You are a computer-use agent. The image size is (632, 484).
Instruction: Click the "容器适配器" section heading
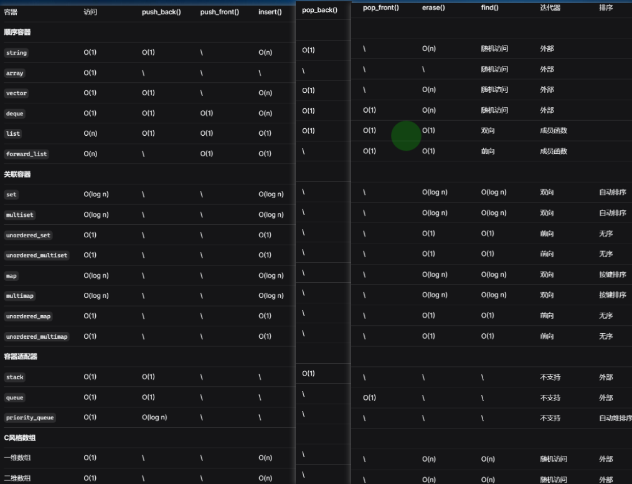pyautogui.click(x=21, y=357)
